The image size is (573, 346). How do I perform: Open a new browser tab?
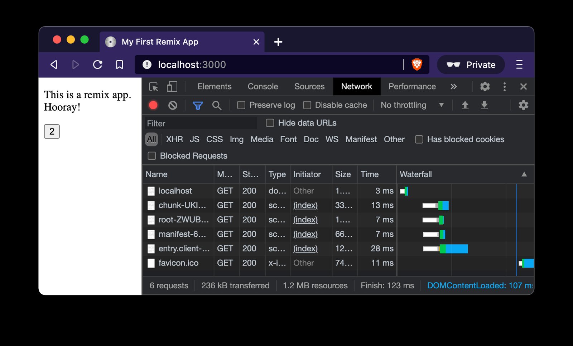278,42
